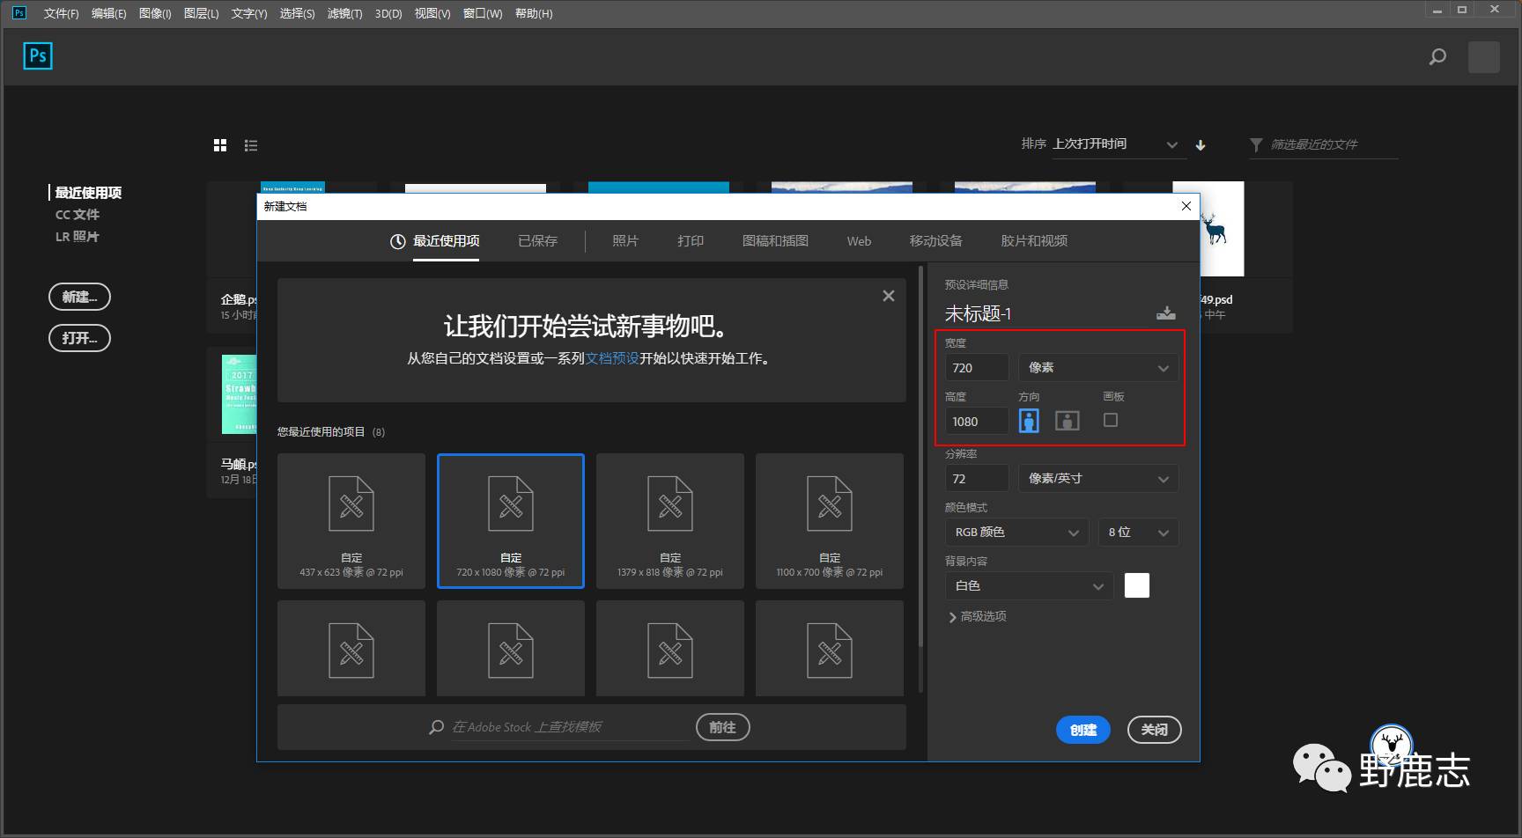
Task: Dismiss the 让我们开始尝试新事物吧 banner
Action: [x=889, y=296]
